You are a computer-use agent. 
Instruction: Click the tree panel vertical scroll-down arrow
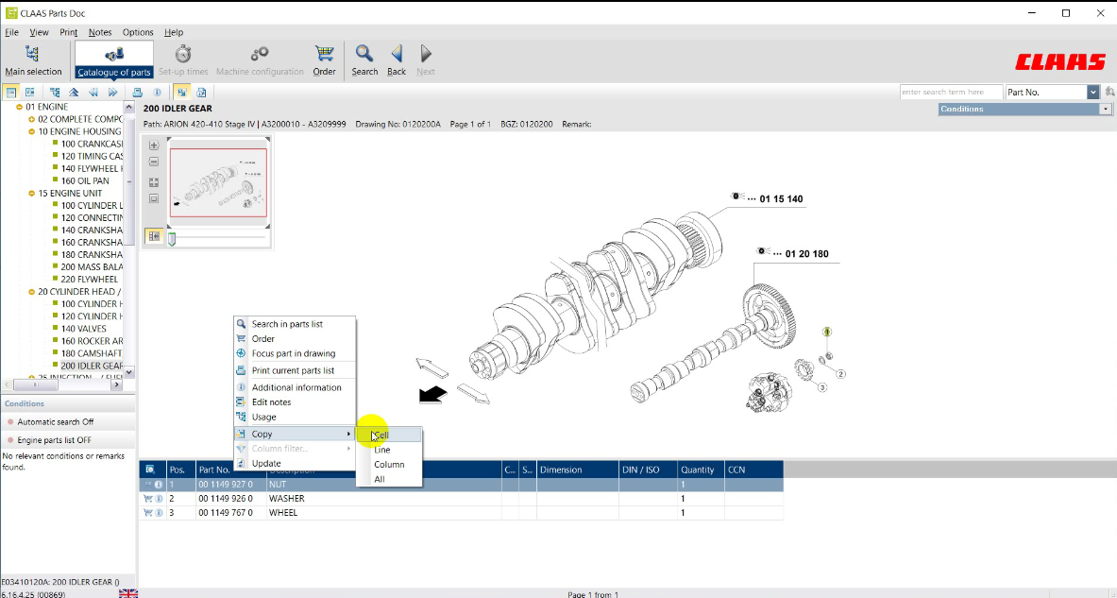pyautogui.click(x=129, y=372)
